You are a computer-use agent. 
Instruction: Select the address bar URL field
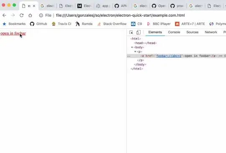tap(121, 15)
